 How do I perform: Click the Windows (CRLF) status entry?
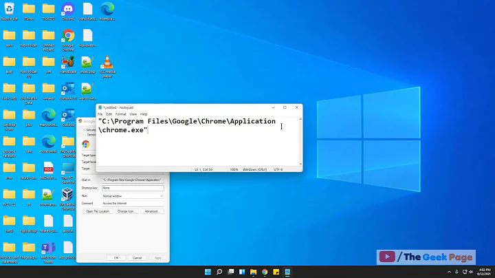[255, 170]
